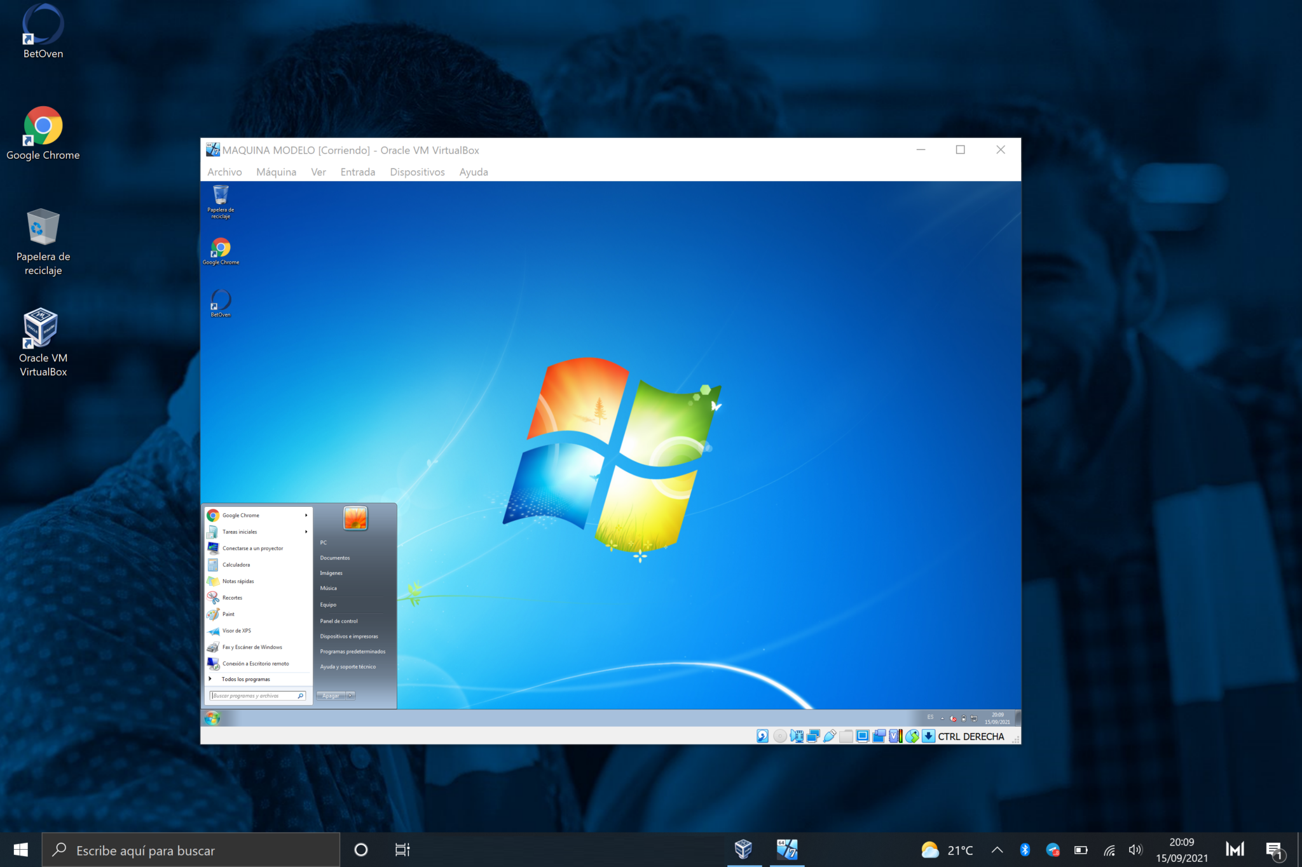The image size is (1302, 867).
Task: Expand the Tareas iniciales submenu arrow
Action: [306, 532]
